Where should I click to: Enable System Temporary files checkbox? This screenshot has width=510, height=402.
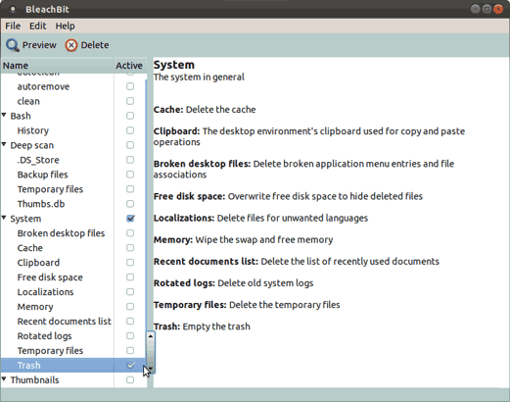pos(130,350)
